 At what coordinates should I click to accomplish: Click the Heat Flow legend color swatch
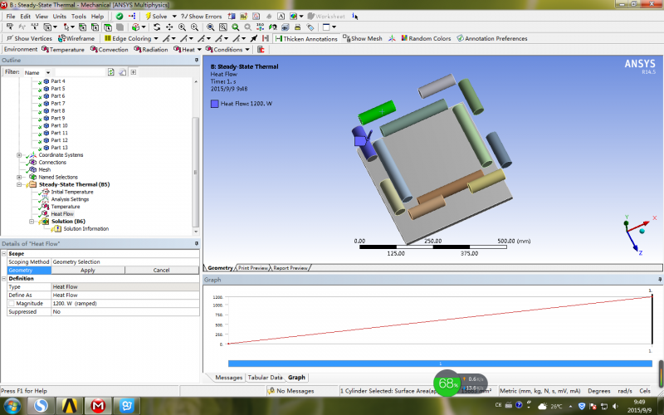click(215, 104)
